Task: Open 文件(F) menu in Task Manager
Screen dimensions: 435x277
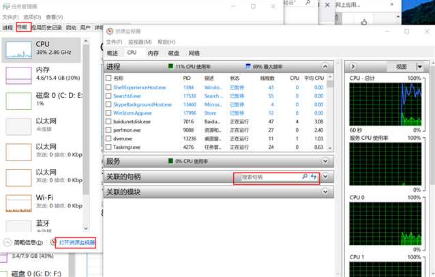Action: coord(10,17)
